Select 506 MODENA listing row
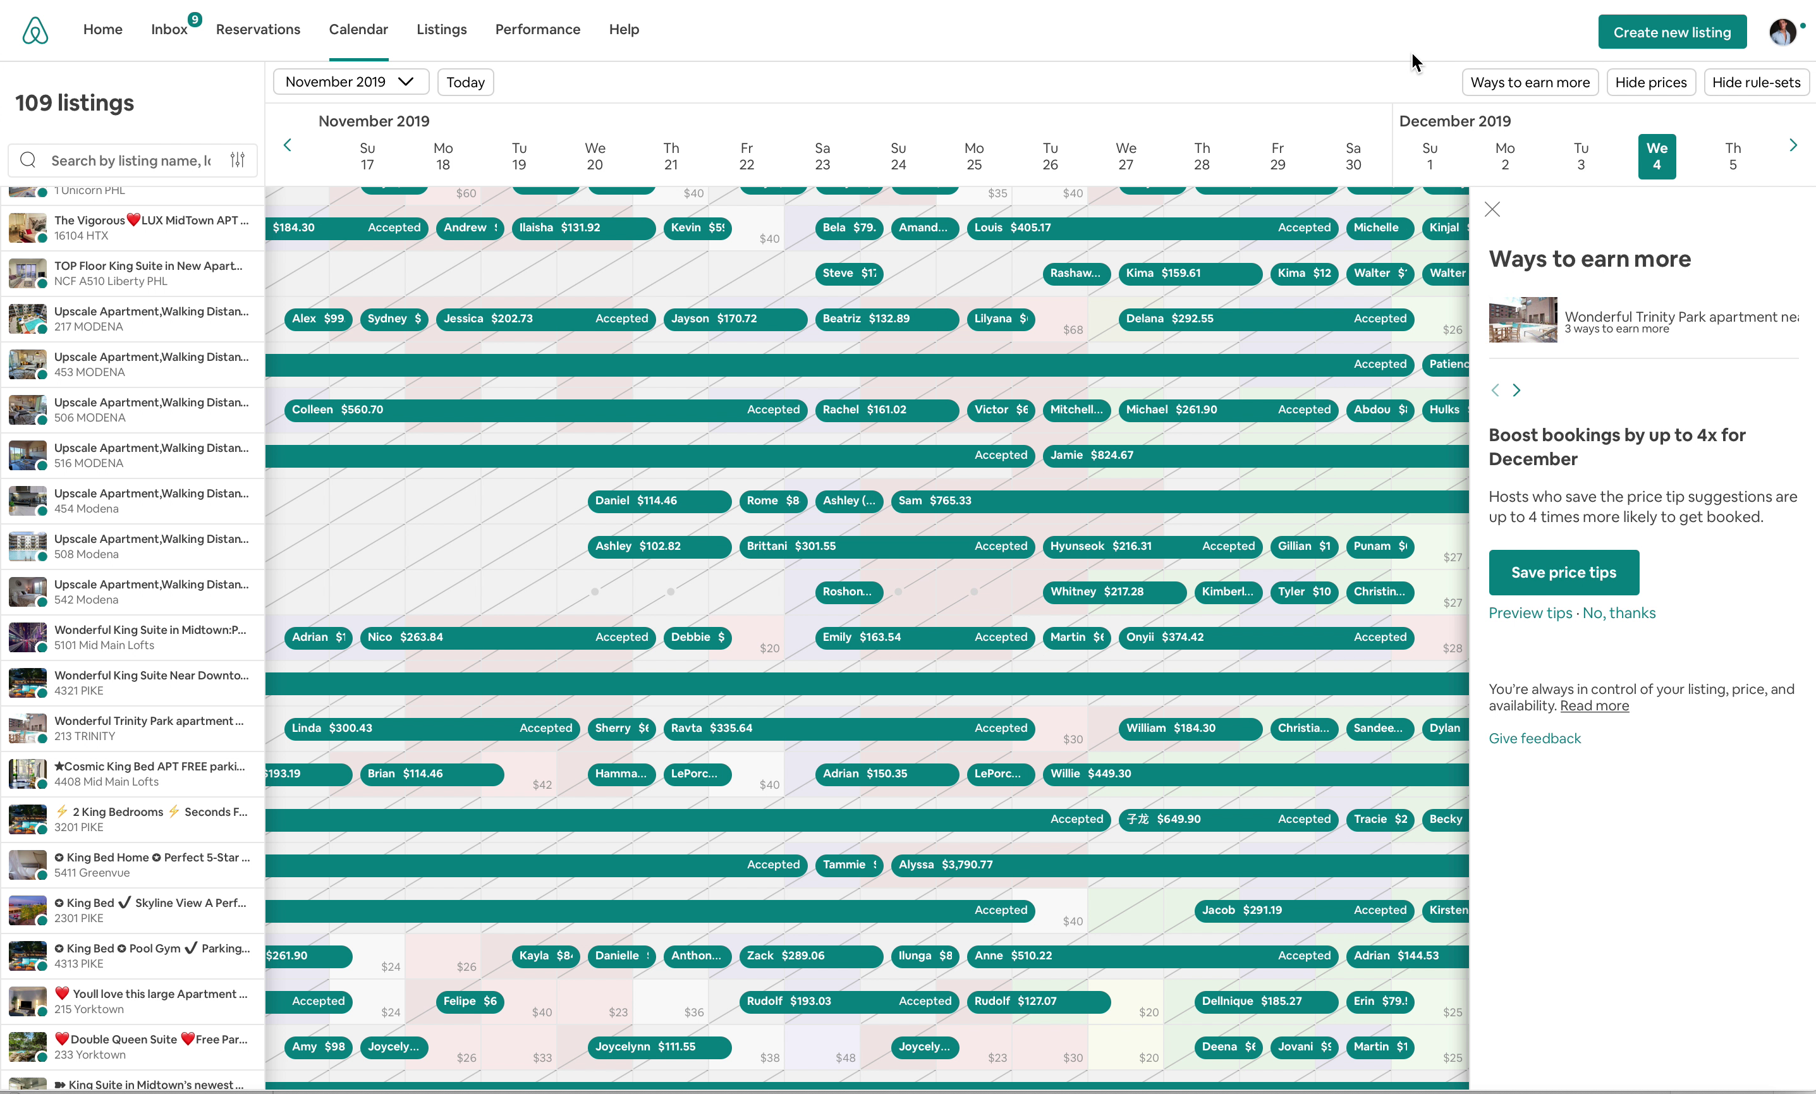This screenshot has height=1094, width=1816. (133, 410)
